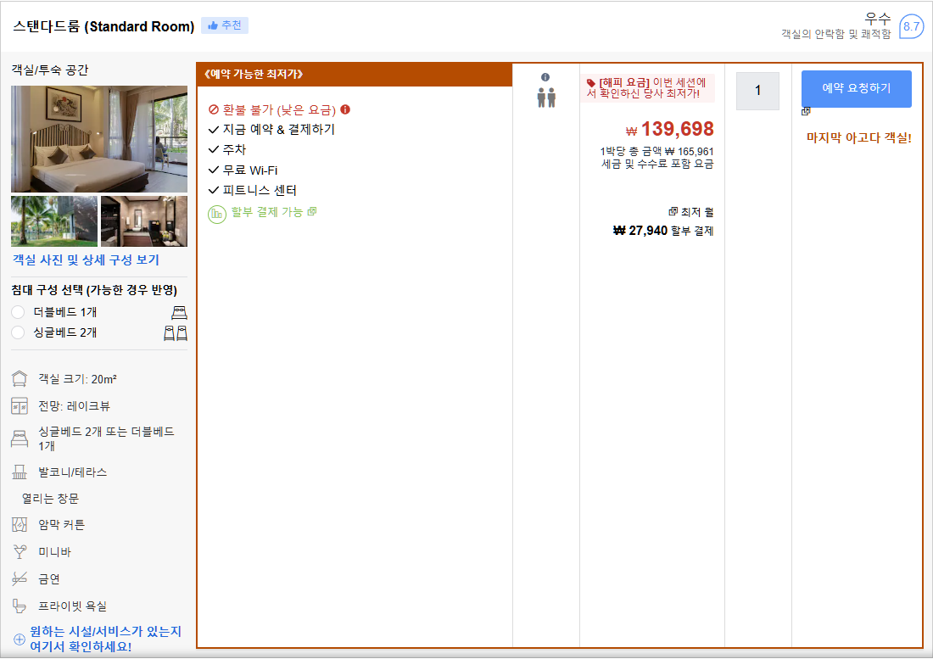This screenshot has width=933, height=659.
Task: Click the double bed icon
Action: point(179,312)
